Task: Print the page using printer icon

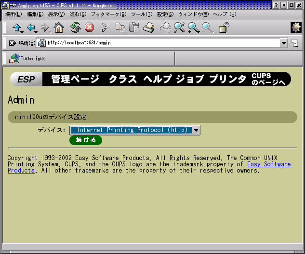Action: click(148, 27)
